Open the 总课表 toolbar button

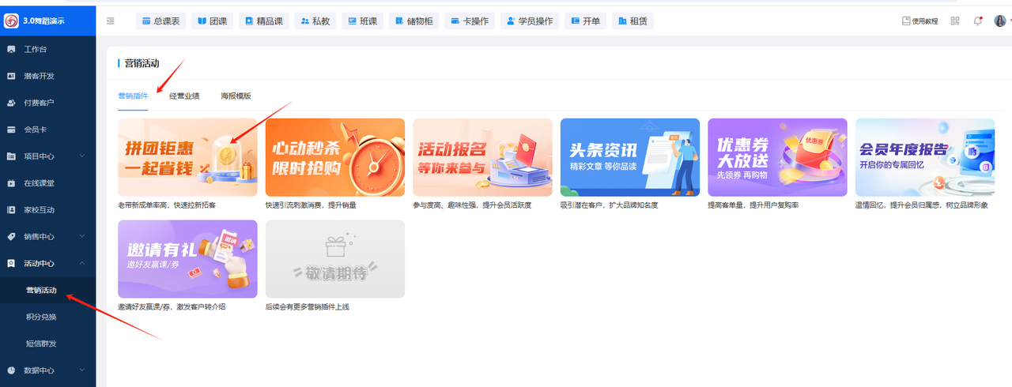pos(160,21)
